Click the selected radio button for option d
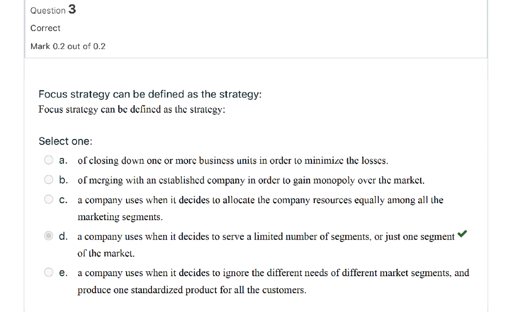 [x=49, y=235]
